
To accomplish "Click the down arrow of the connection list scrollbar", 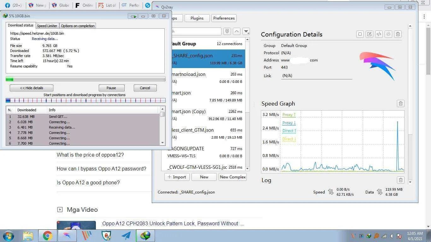I will click(247, 169).
